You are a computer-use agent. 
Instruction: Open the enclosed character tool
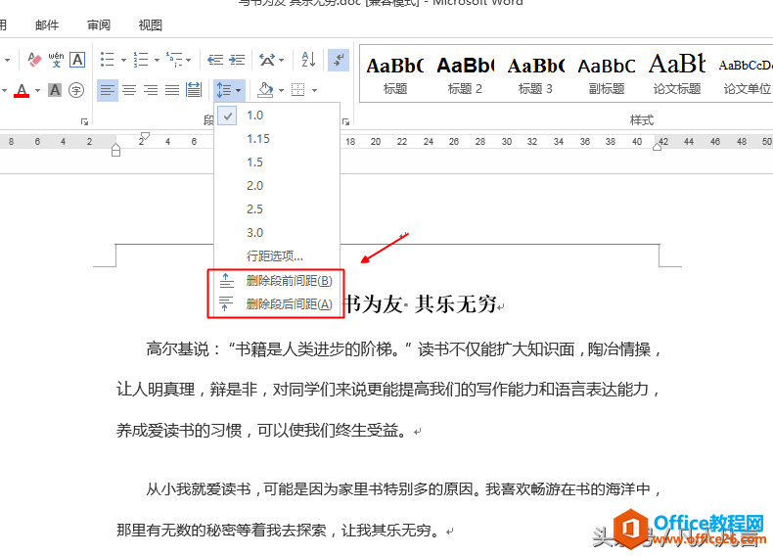pyautogui.click(x=76, y=90)
